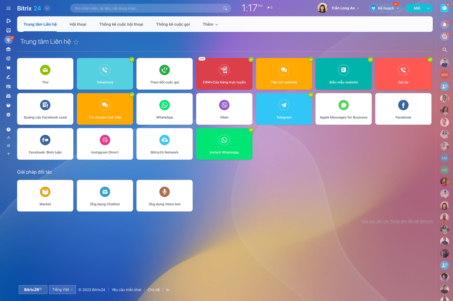Connect the Viber channel tile
Screen dimensions: 453x301
224,109
